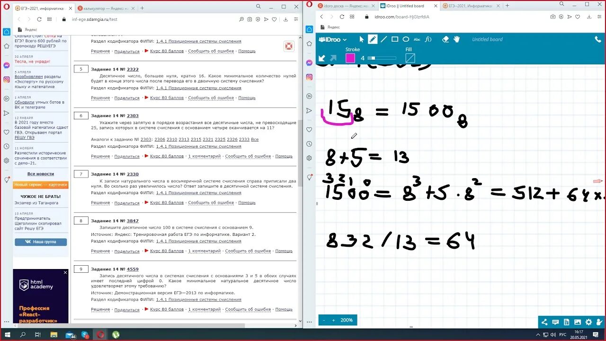Open IDroo settings gear
This screenshot has height=341, width=606.
pos(588,322)
